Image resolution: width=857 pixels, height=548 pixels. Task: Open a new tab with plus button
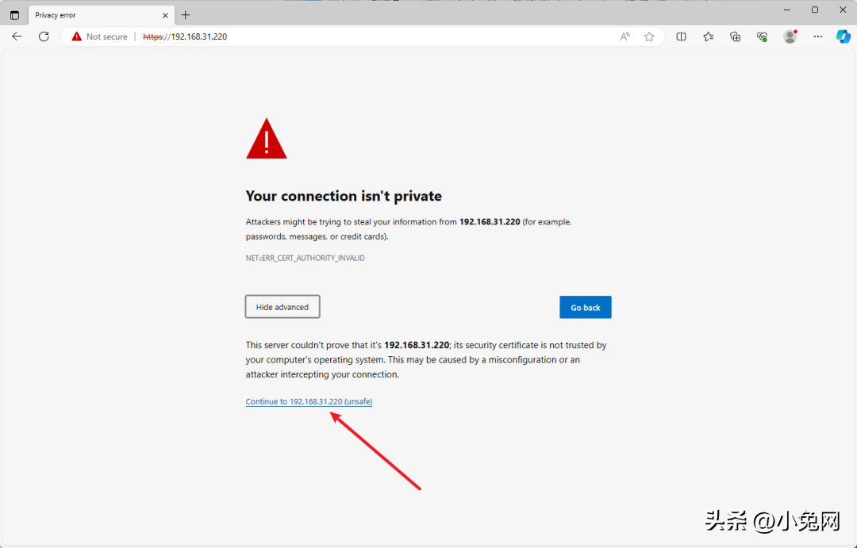click(185, 15)
